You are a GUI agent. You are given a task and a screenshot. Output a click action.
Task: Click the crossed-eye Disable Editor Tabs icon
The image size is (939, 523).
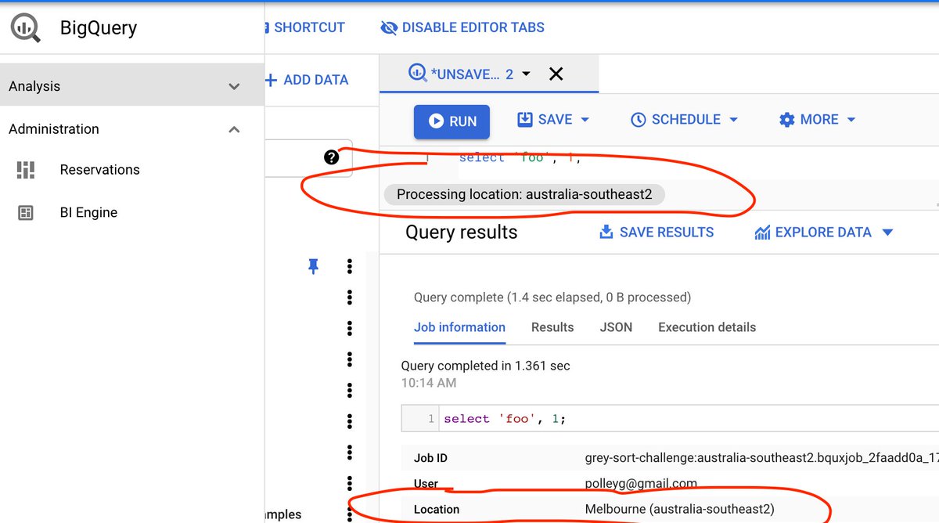(389, 27)
